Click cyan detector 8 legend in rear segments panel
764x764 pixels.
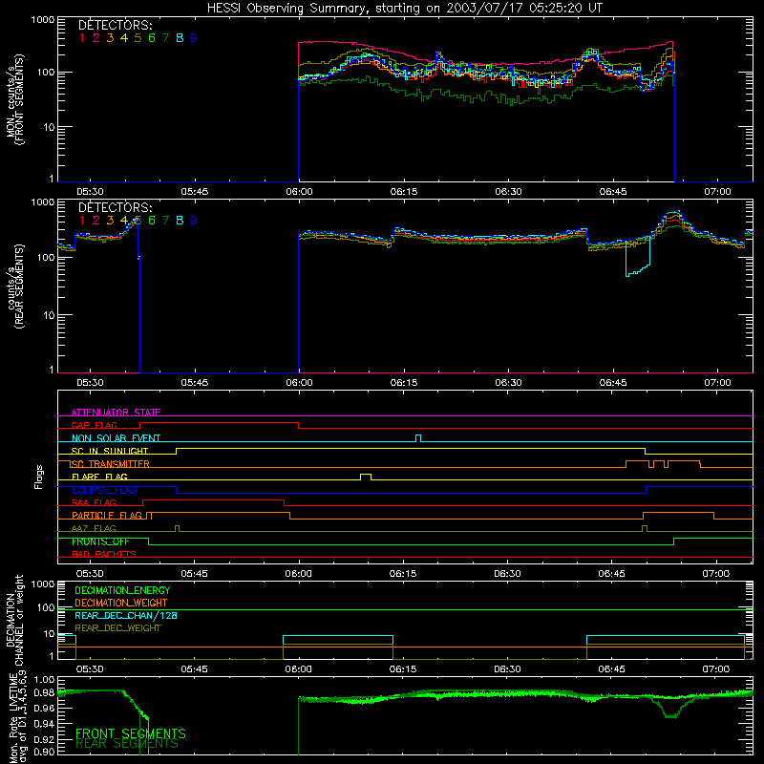pos(180,221)
